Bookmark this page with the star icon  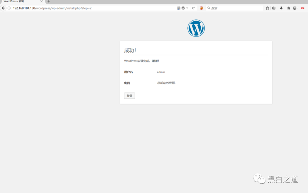(x=267, y=8)
